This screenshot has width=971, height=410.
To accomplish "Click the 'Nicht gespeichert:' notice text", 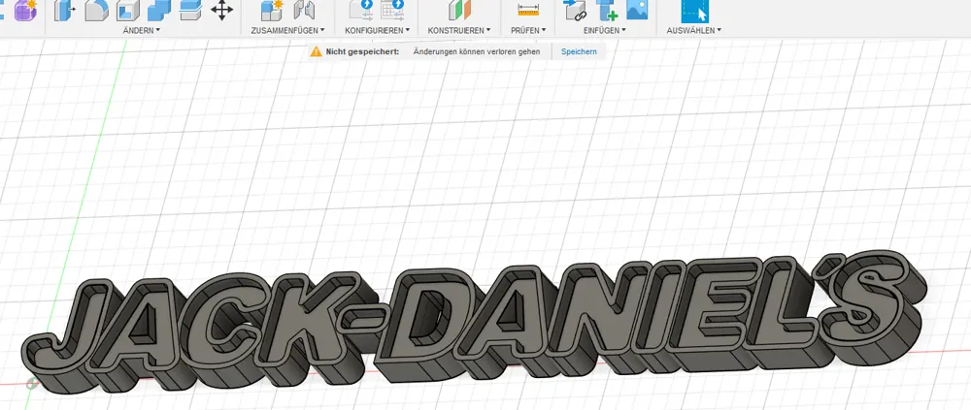I will click(x=362, y=52).
